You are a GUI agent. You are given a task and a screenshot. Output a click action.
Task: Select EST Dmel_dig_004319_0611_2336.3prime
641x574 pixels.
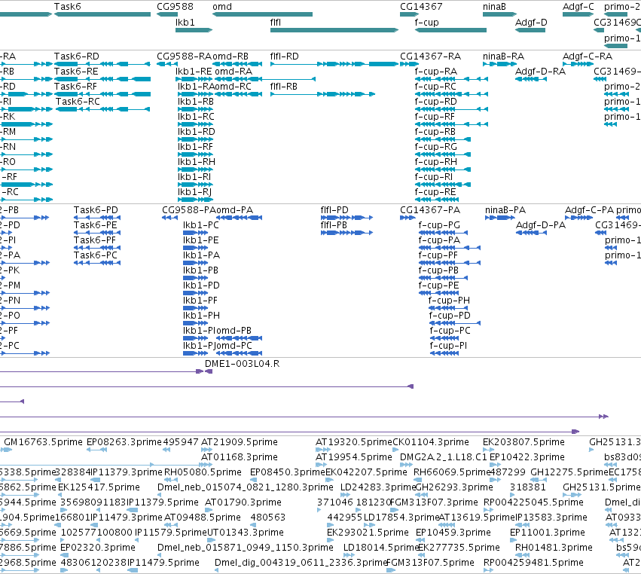click(x=301, y=562)
